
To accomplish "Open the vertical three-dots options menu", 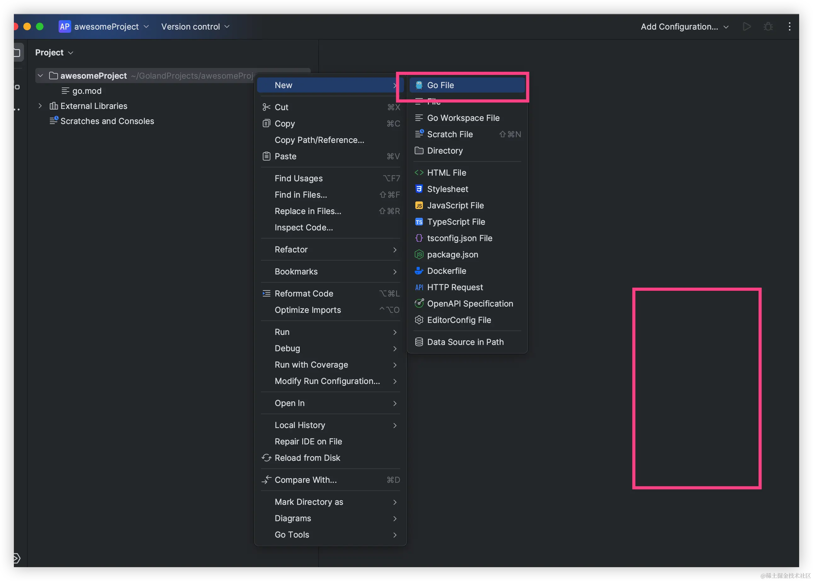I will pos(789,26).
